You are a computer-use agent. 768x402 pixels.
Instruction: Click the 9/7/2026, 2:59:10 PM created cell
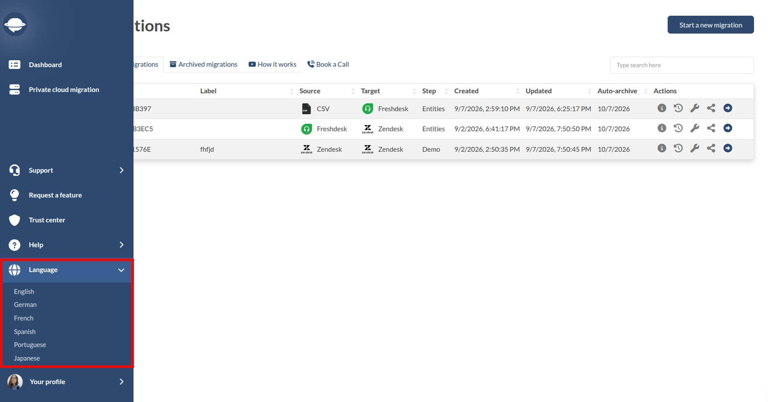[x=487, y=109]
